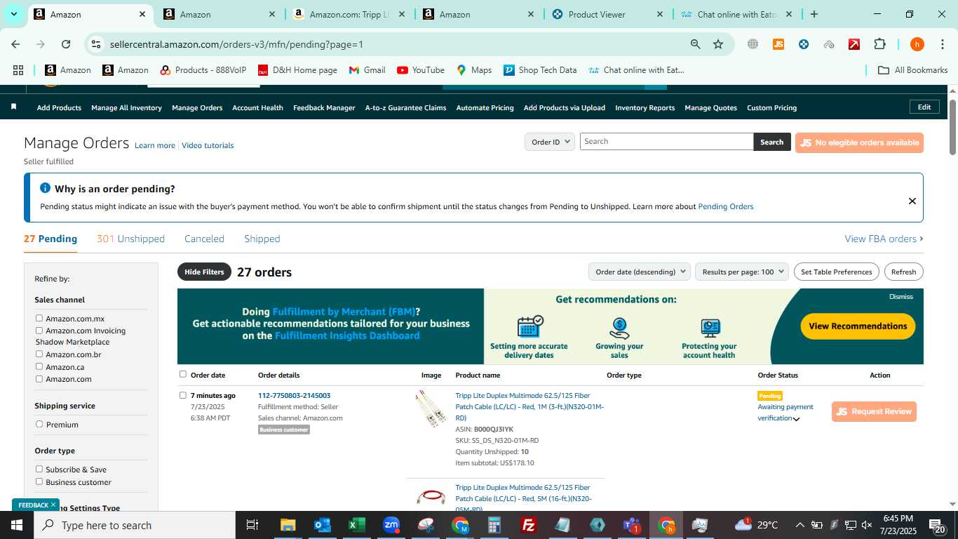Click the zoom magnifier icon in address bar
Image resolution: width=958 pixels, height=539 pixels.
pos(695,44)
